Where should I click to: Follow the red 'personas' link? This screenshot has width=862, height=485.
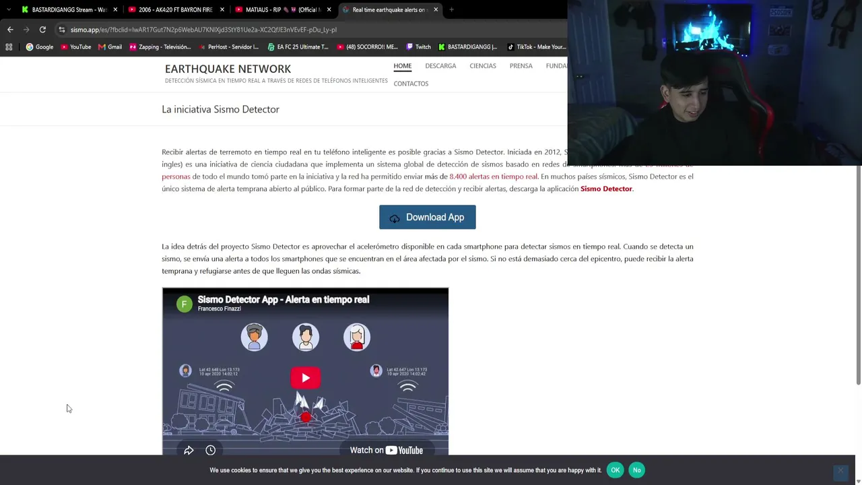pyautogui.click(x=176, y=176)
